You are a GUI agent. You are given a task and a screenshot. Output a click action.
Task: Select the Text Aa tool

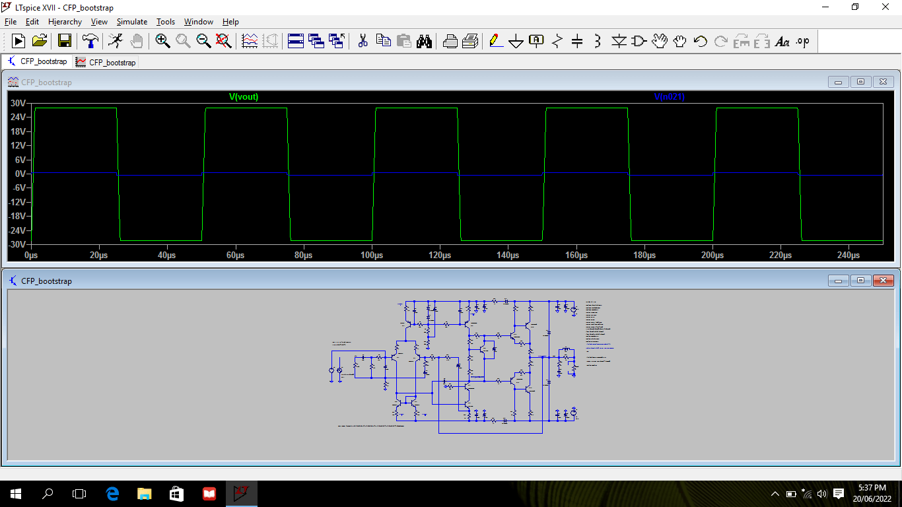[x=782, y=41]
